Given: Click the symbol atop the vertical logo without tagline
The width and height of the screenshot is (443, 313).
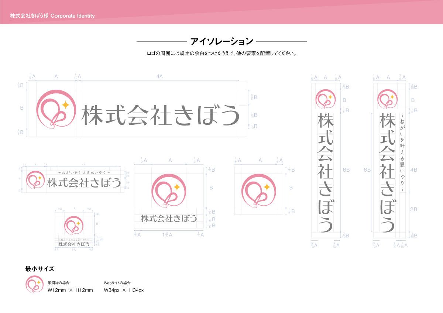Looking at the screenshot, I should (326, 100).
